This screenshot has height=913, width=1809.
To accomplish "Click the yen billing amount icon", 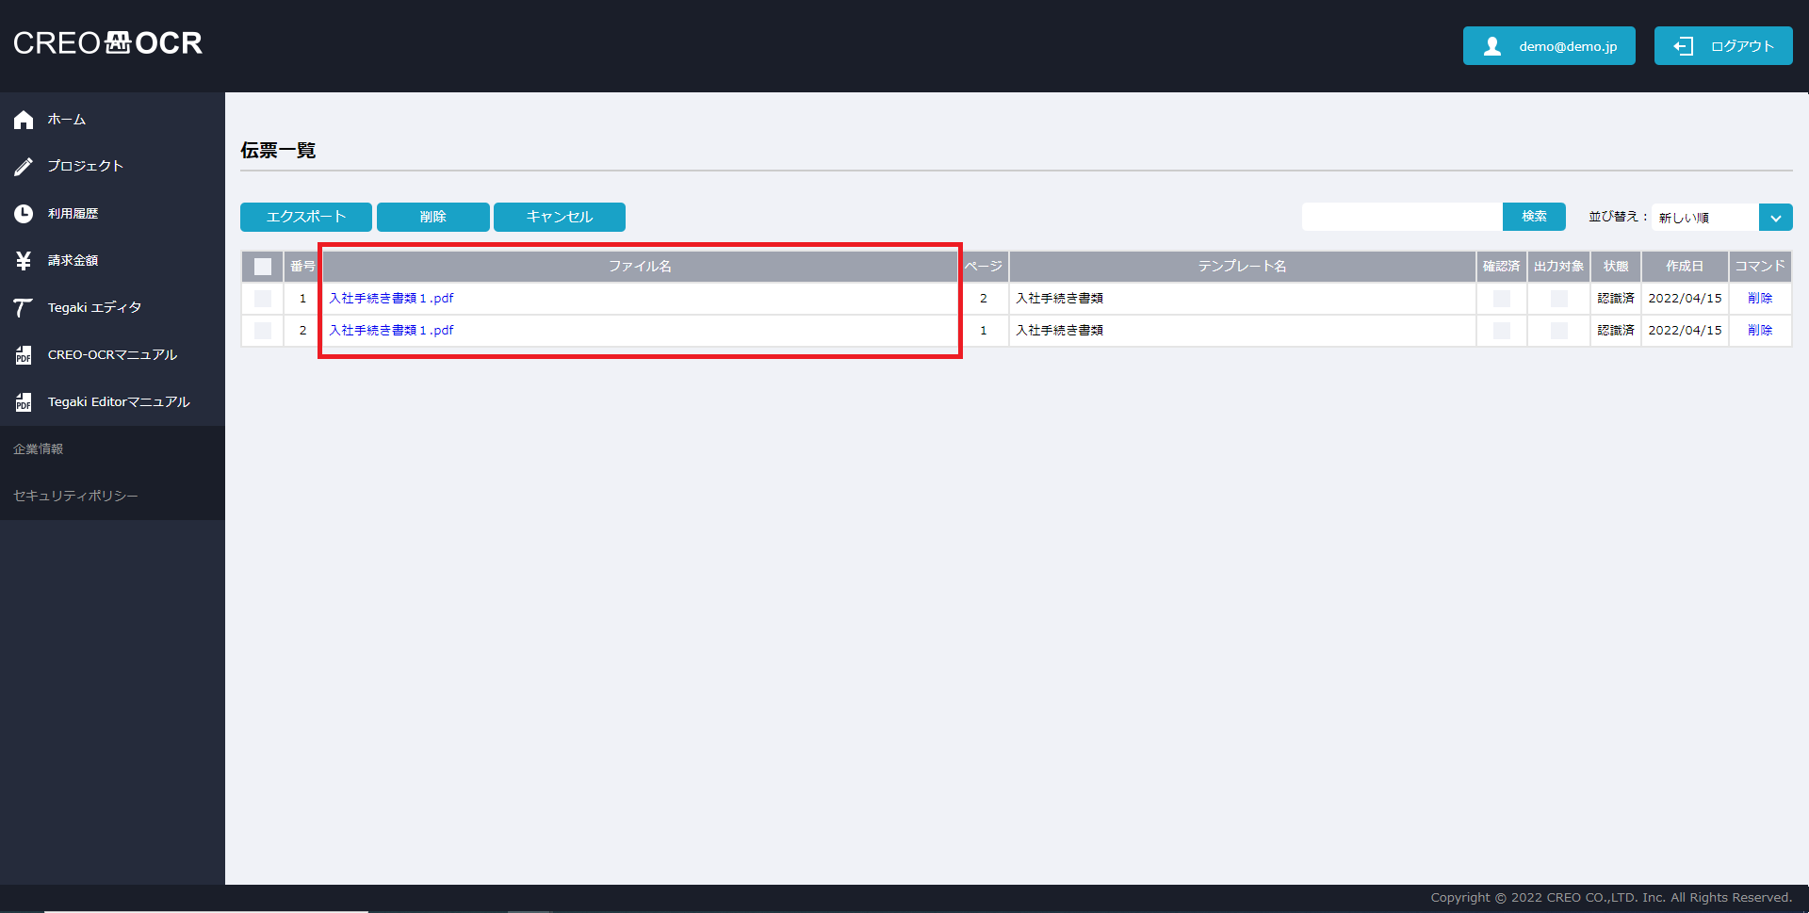I will [24, 261].
